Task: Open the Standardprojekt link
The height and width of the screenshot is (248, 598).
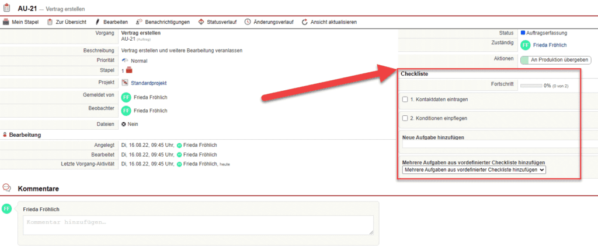Action: pos(149,83)
